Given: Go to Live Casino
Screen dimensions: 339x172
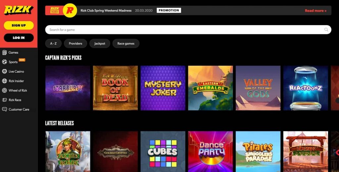Looking at the screenshot, I should point(16,71).
